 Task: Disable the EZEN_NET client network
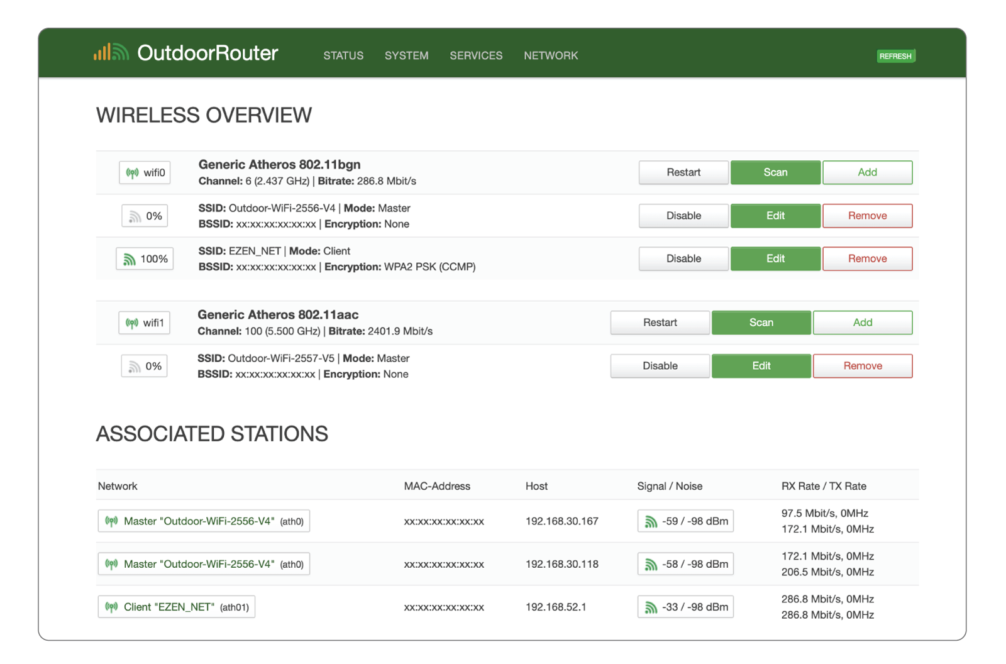click(x=683, y=258)
